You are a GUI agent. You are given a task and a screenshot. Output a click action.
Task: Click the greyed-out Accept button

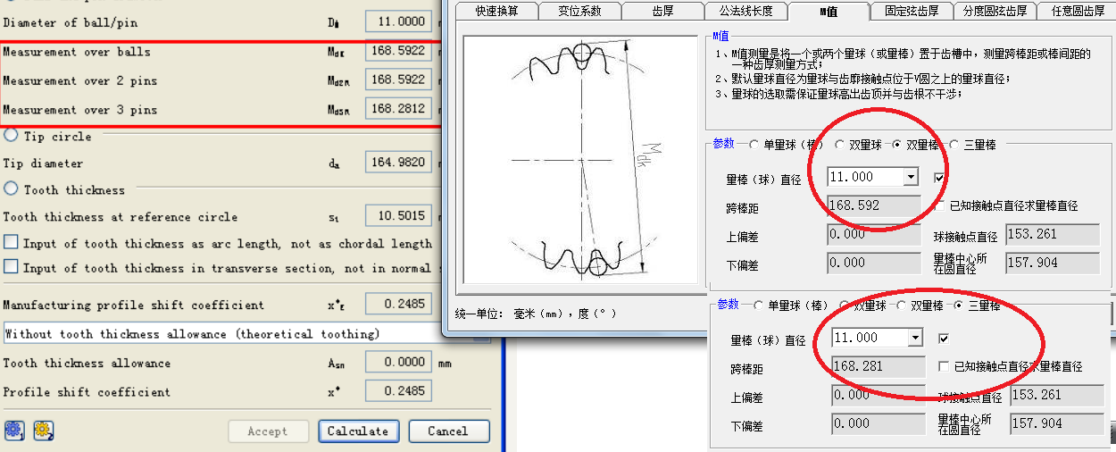[268, 431]
